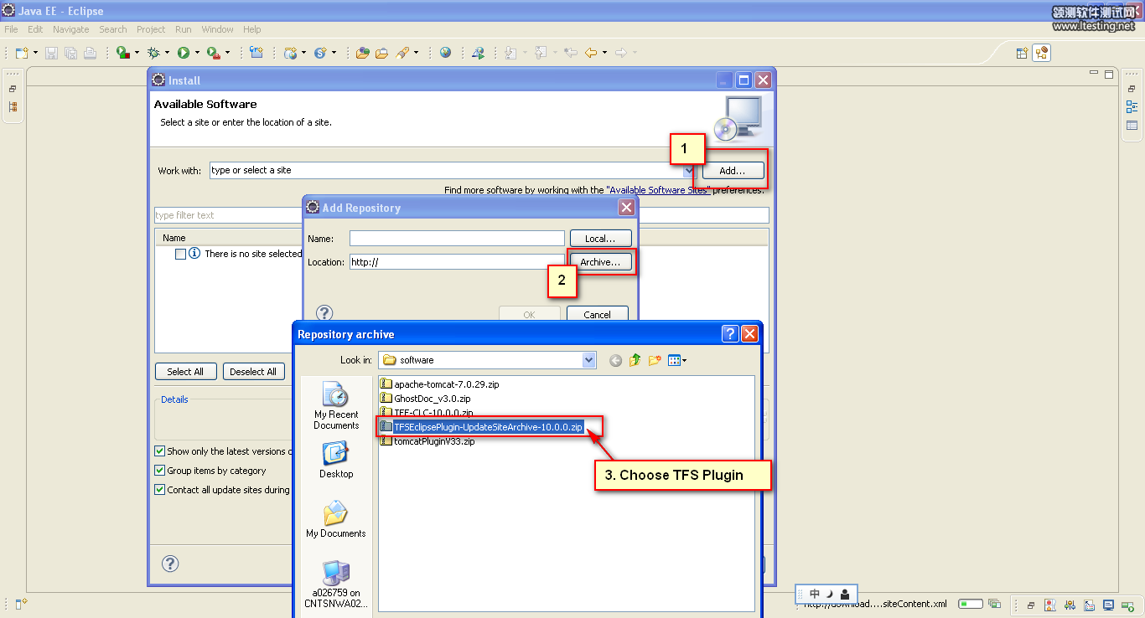Click the Open Perspective toolbar icon
Screen dimensions: 1145x618
pyautogui.click(x=1022, y=53)
